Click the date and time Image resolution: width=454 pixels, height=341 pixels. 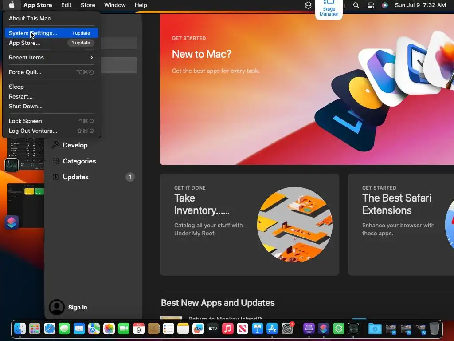coord(420,5)
